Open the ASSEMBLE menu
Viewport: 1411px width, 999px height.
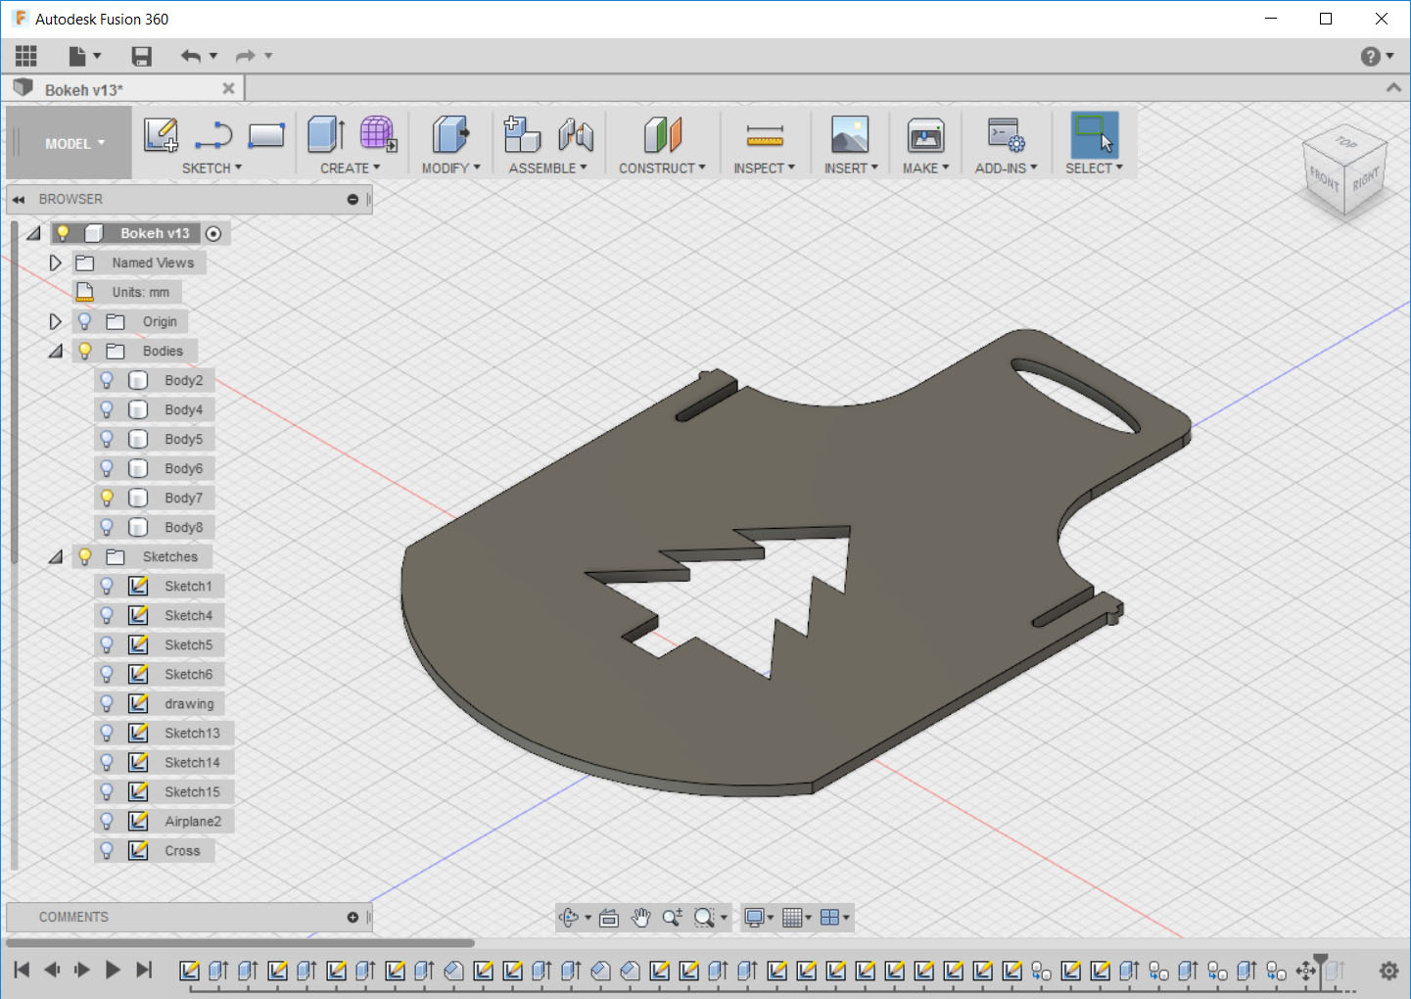[x=548, y=168]
